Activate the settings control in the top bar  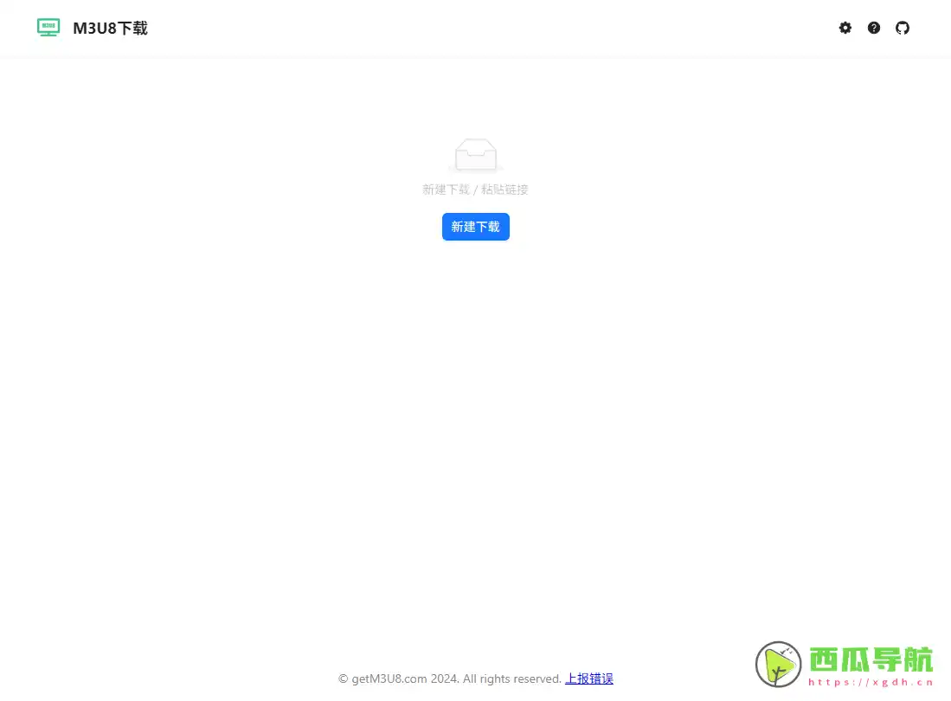[845, 28]
